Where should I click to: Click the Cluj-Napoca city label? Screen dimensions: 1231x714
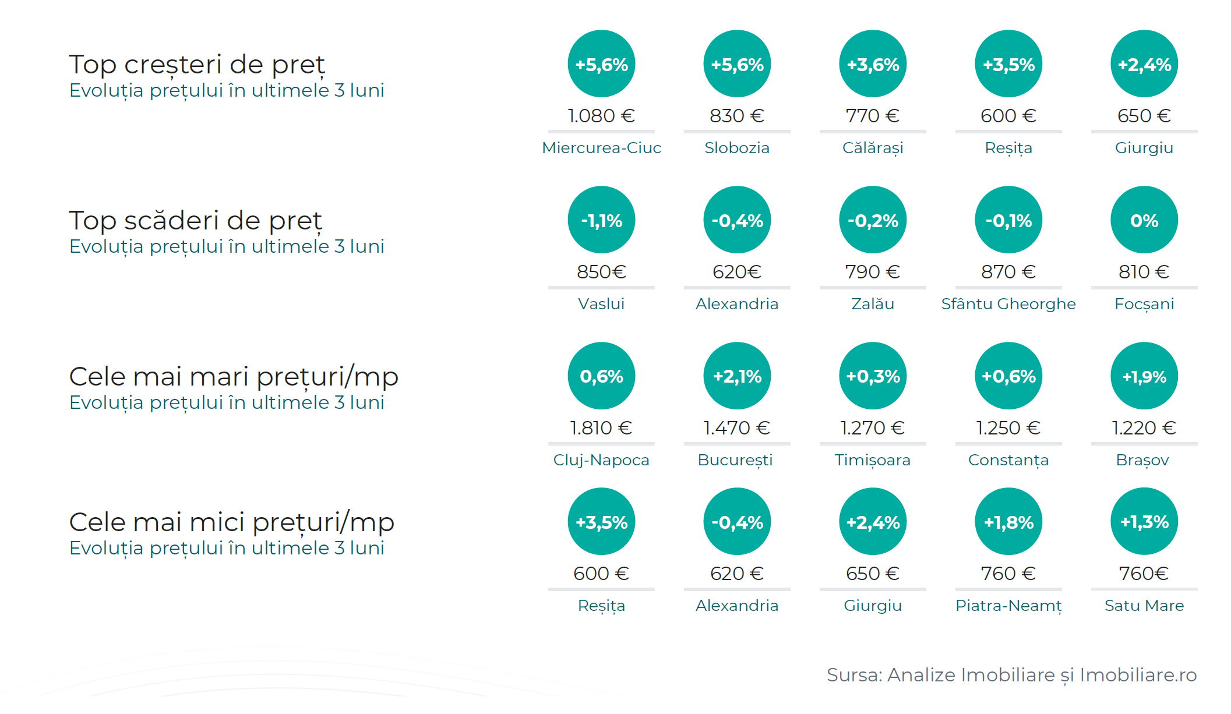click(x=601, y=460)
